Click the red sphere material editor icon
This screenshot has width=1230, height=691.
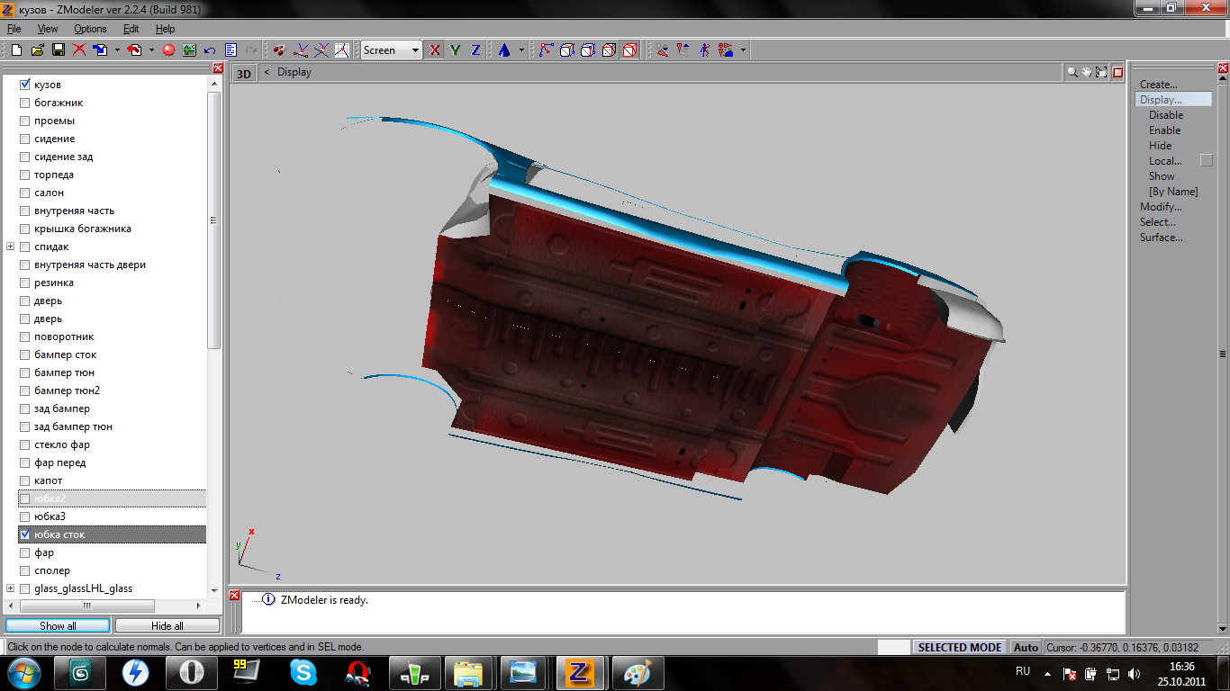coord(167,50)
